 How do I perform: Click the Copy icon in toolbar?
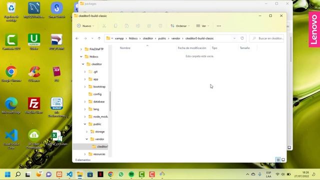click(x=115, y=26)
